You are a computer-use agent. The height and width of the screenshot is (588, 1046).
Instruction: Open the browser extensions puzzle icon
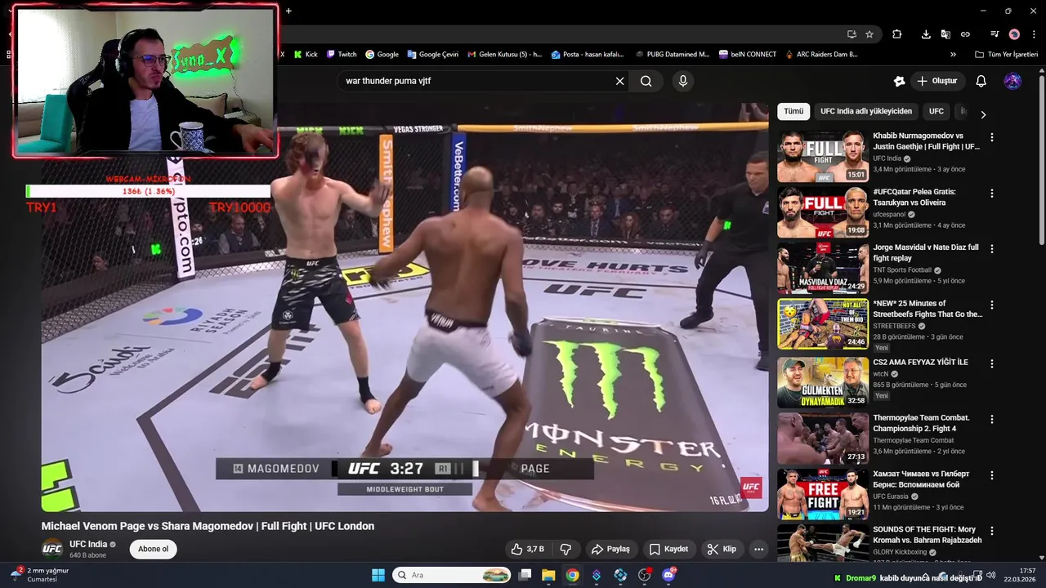(x=896, y=34)
